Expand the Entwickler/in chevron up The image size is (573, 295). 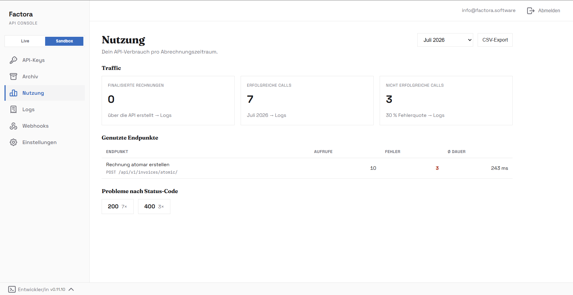coord(71,289)
